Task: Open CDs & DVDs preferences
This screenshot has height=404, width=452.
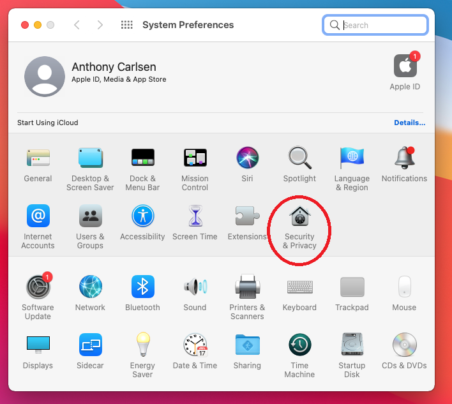Action: click(404, 345)
